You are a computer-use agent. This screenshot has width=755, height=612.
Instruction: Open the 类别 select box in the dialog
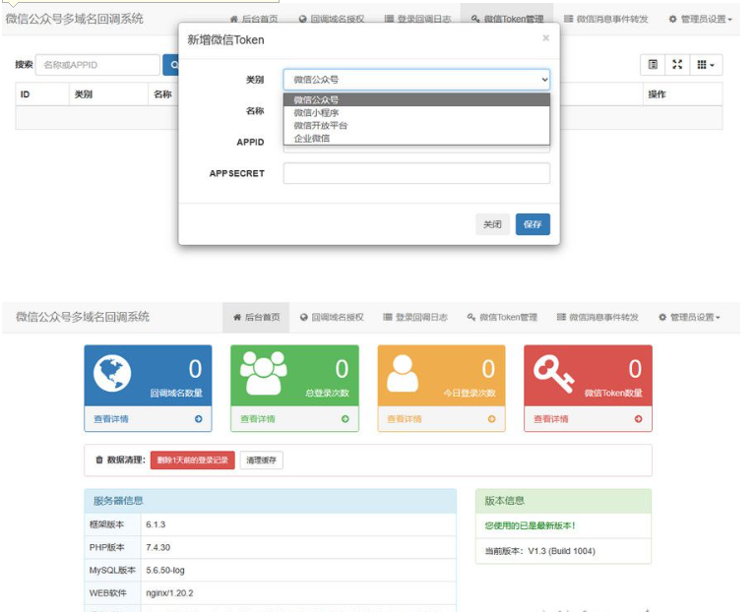click(x=416, y=79)
